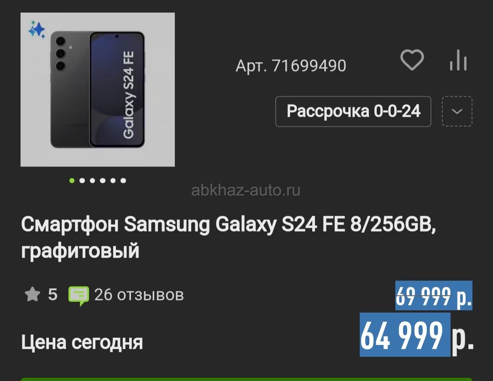Select the Рассрочка 0-0-24 badge

tap(353, 111)
